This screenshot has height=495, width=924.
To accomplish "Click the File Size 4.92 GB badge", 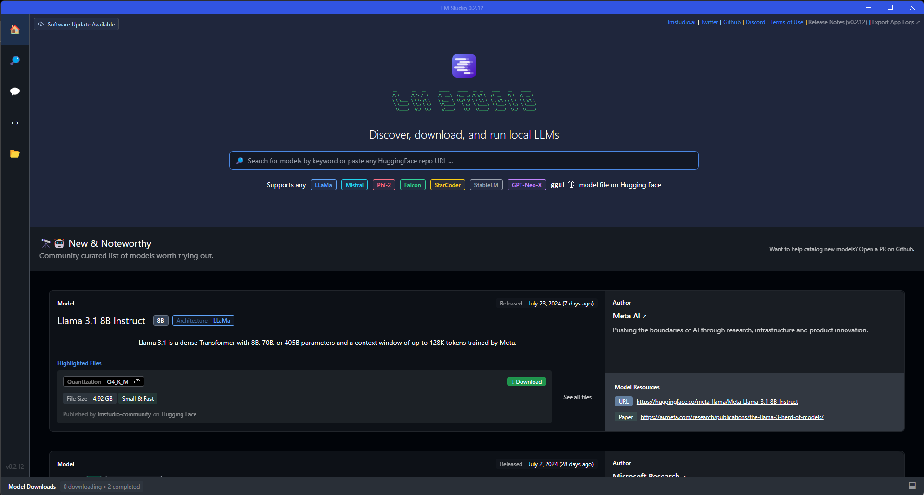I will 90,399.
